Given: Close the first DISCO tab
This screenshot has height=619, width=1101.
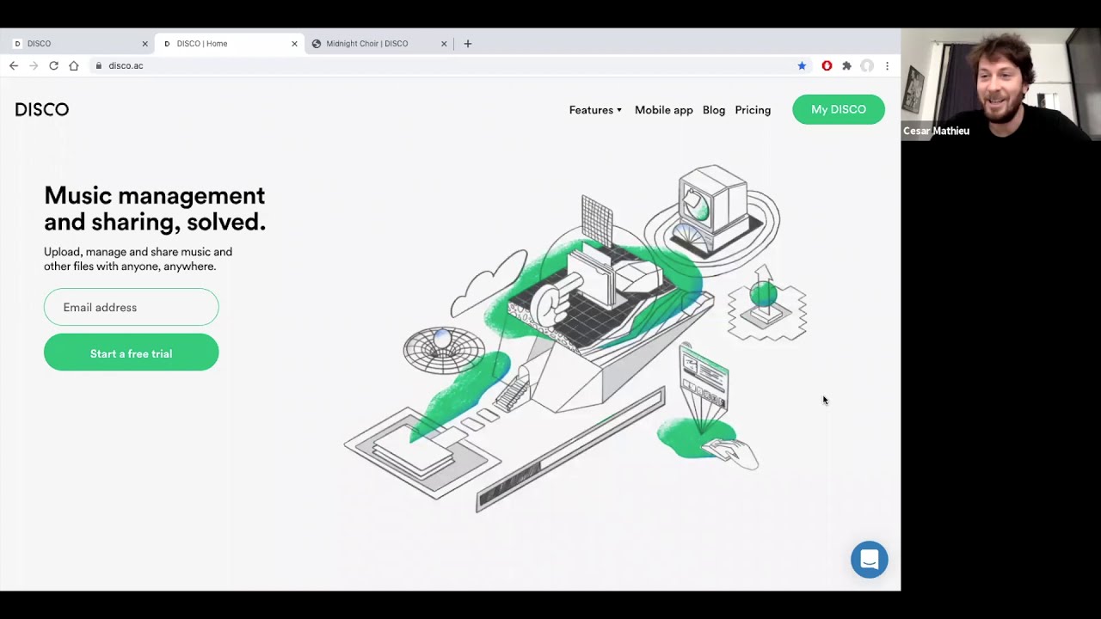Looking at the screenshot, I should [x=145, y=43].
